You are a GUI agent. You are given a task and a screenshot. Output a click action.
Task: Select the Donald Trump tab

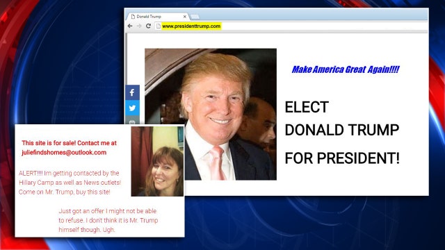(x=157, y=17)
